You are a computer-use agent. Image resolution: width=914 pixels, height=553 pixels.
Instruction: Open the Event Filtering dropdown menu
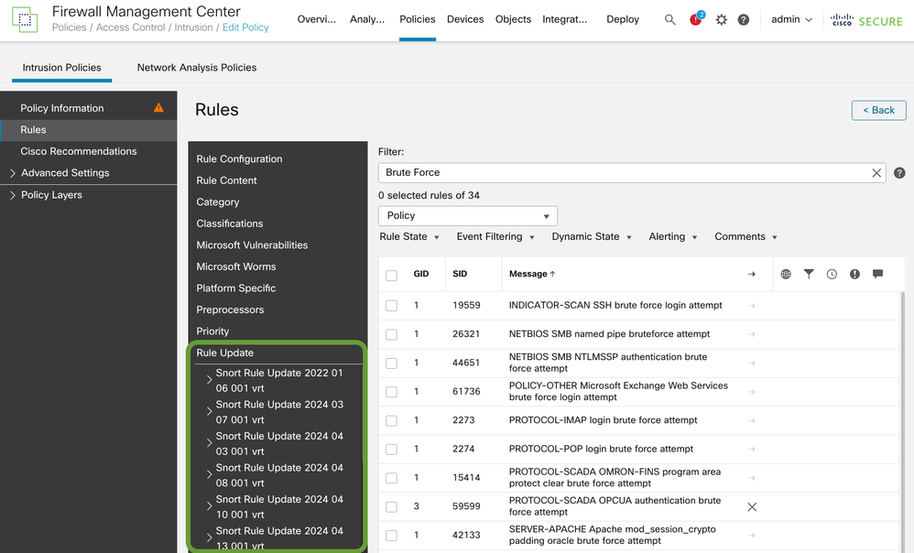click(x=495, y=236)
